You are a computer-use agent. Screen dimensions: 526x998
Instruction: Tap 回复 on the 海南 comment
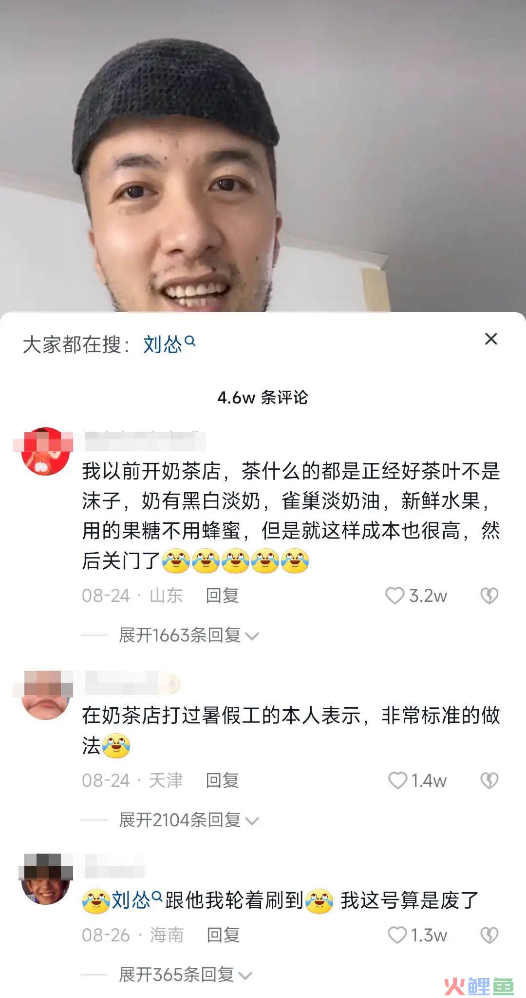coord(223,935)
